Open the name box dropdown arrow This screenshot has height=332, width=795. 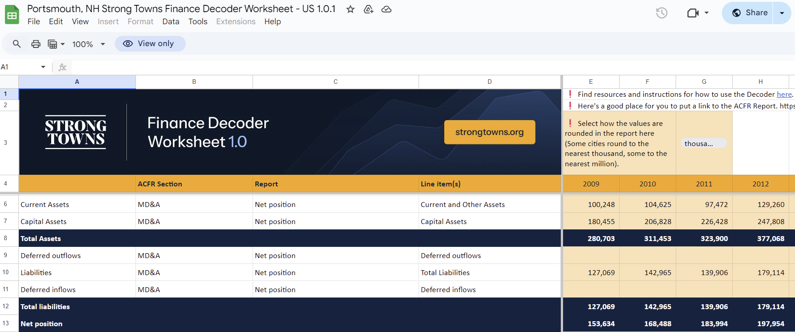pos(43,67)
